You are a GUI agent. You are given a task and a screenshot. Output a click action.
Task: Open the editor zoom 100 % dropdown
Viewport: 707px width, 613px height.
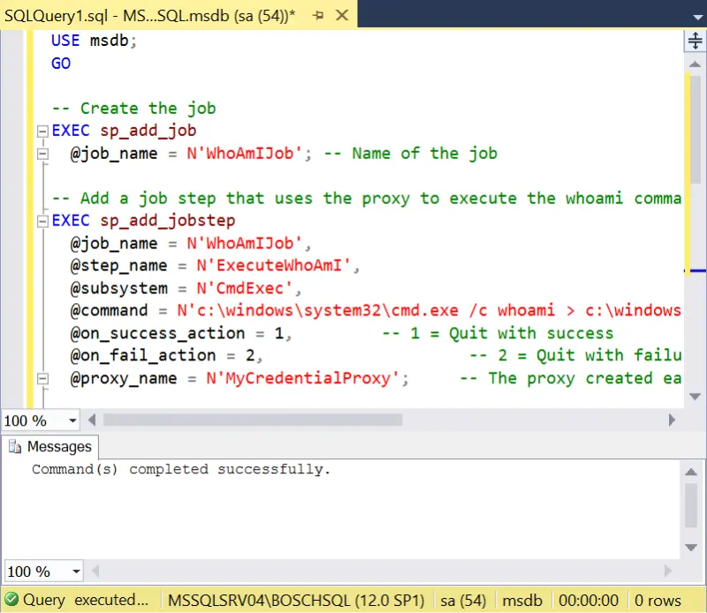tap(72, 421)
